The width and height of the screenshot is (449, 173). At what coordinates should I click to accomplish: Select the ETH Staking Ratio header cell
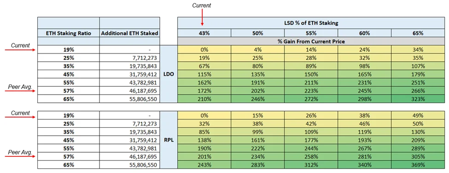(69, 33)
